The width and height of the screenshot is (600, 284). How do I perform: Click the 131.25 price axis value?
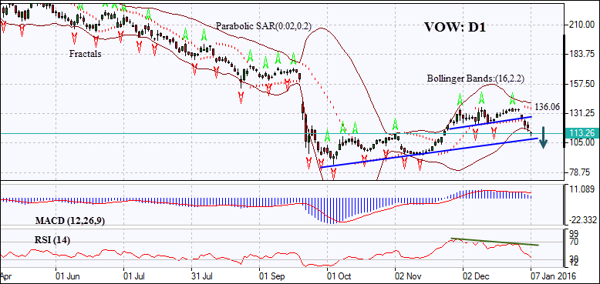(581, 113)
